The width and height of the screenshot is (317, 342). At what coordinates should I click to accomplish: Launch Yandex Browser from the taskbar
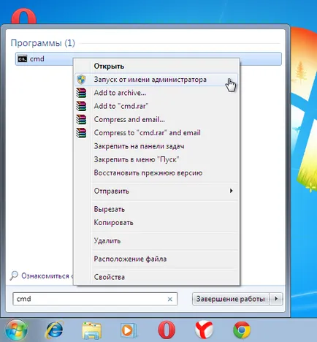click(204, 330)
